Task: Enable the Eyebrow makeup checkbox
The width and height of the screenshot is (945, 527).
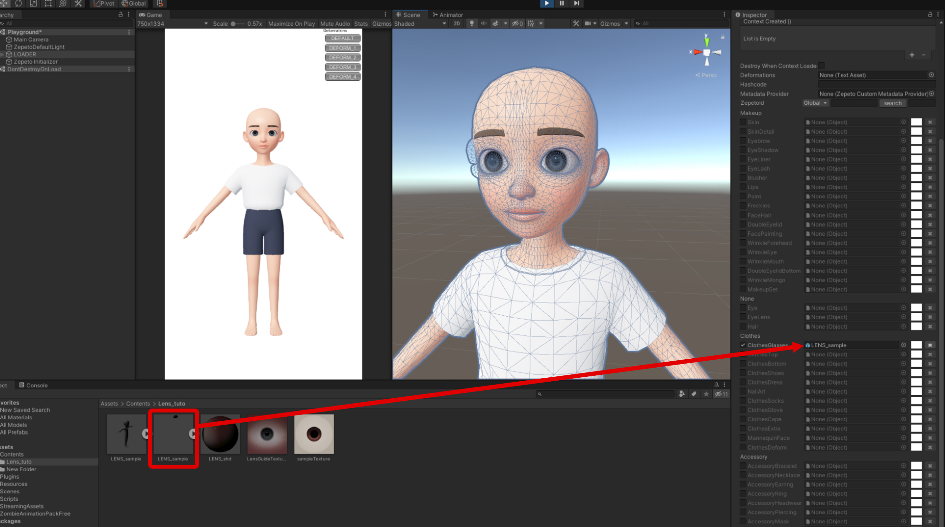Action: click(x=743, y=140)
